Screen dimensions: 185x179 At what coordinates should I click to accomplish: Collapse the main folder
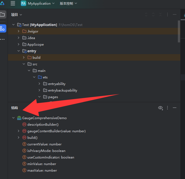click(29, 71)
